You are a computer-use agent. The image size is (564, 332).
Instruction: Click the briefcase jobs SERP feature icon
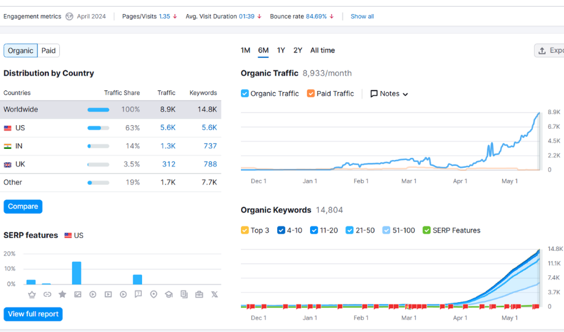199,294
